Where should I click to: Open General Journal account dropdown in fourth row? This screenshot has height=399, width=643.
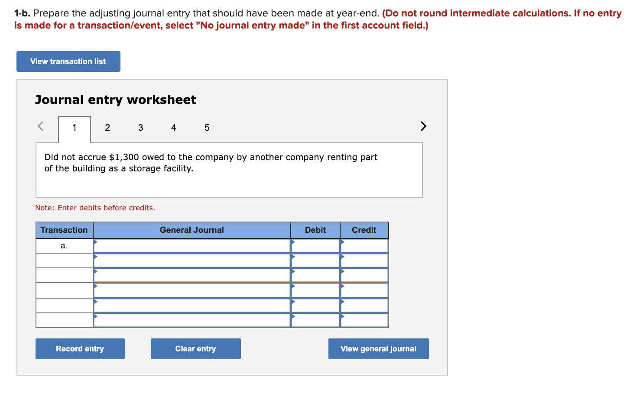pyautogui.click(x=192, y=290)
